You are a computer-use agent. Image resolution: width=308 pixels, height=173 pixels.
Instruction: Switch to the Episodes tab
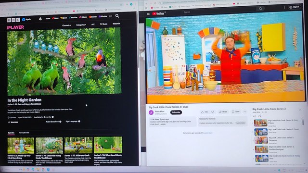point(11,133)
